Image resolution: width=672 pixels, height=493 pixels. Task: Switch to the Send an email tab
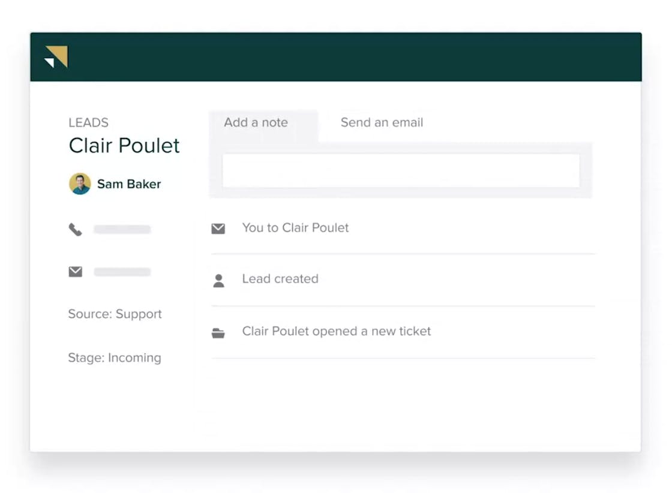(x=382, y=122)
